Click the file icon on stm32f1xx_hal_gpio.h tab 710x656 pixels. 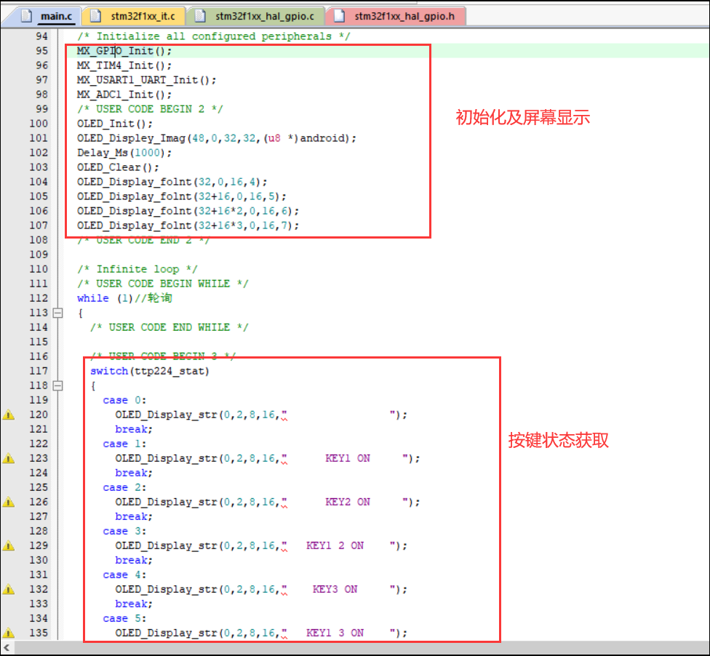pos(339,16)
